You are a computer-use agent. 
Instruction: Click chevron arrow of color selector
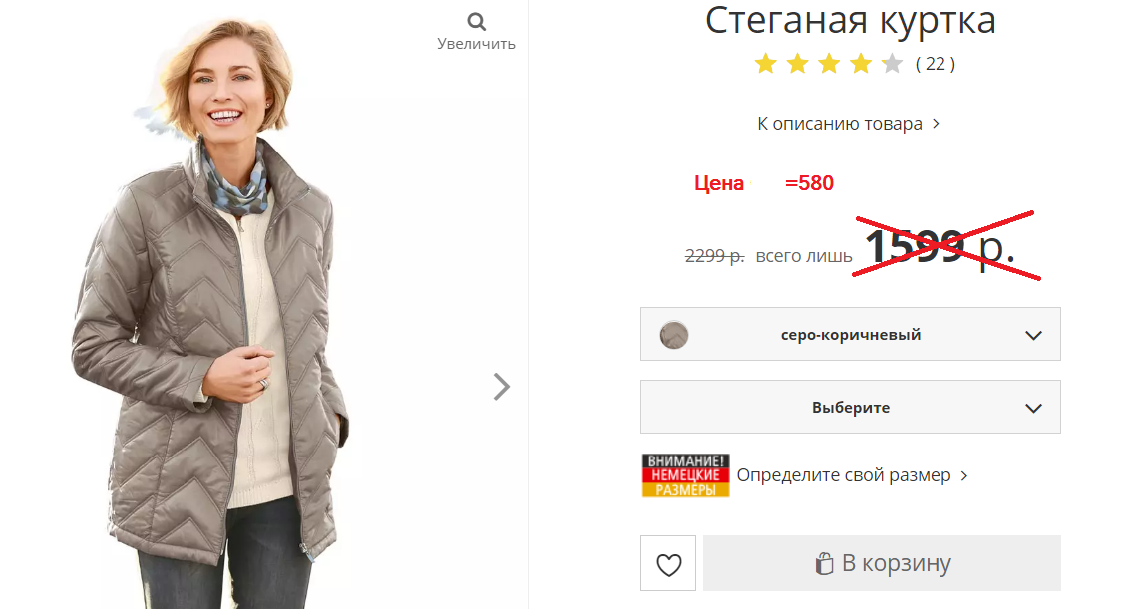coord(1034,335)
